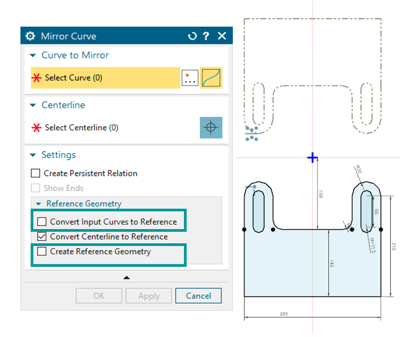Collapse the Curve to Mirror section
Viewport: 415px width, 337px height.
33,56
